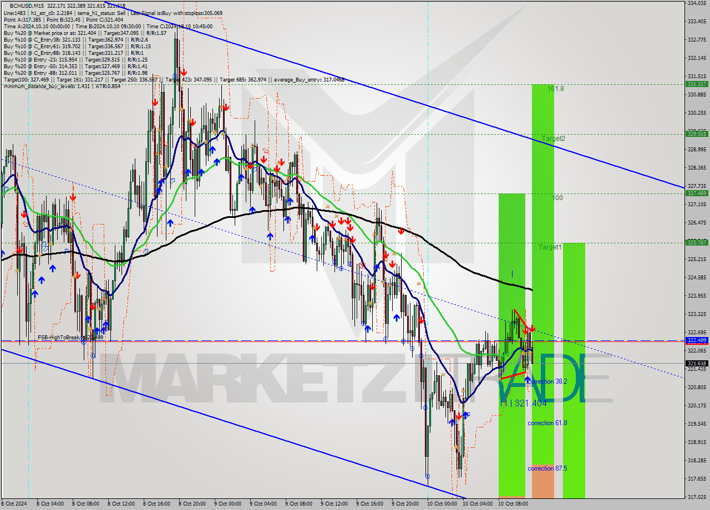Click the 330.885 price axis label
710x510 pixels.
click(697, 94)
